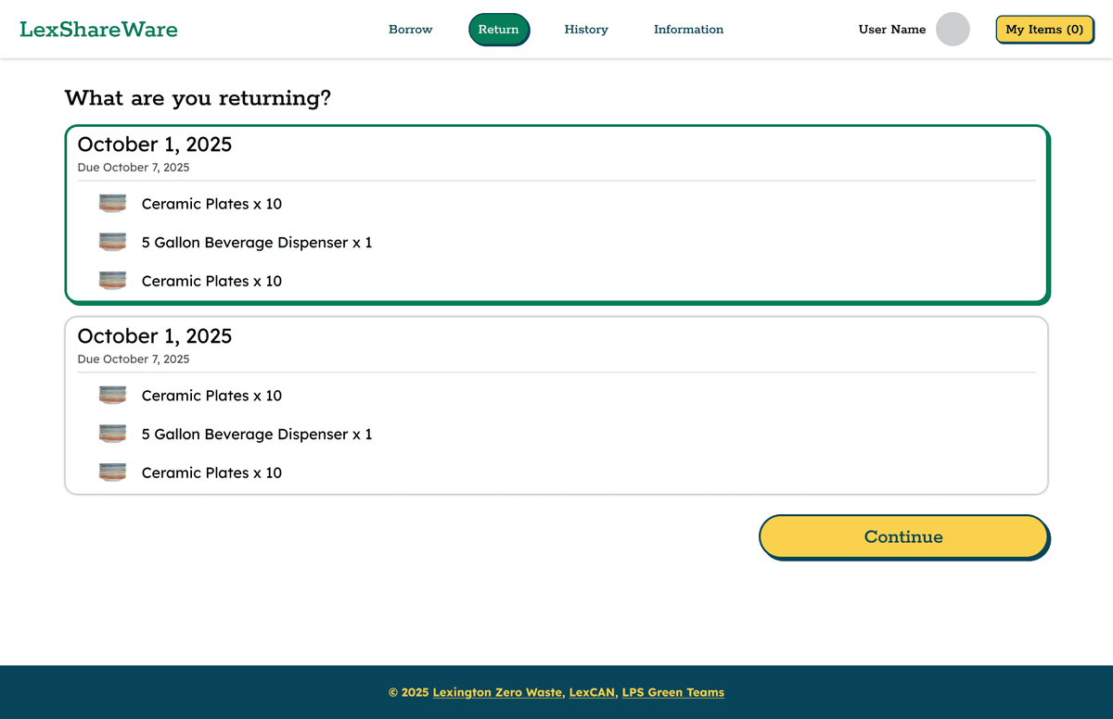
Task: Go to the History page
Action: (586, 30)
